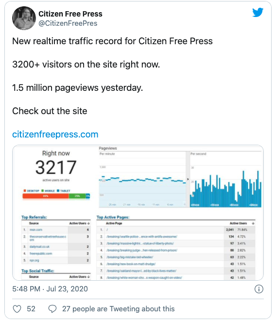Click the massive-lightning statue-of-liberty page
275x322 pixels.
point(140,243)
